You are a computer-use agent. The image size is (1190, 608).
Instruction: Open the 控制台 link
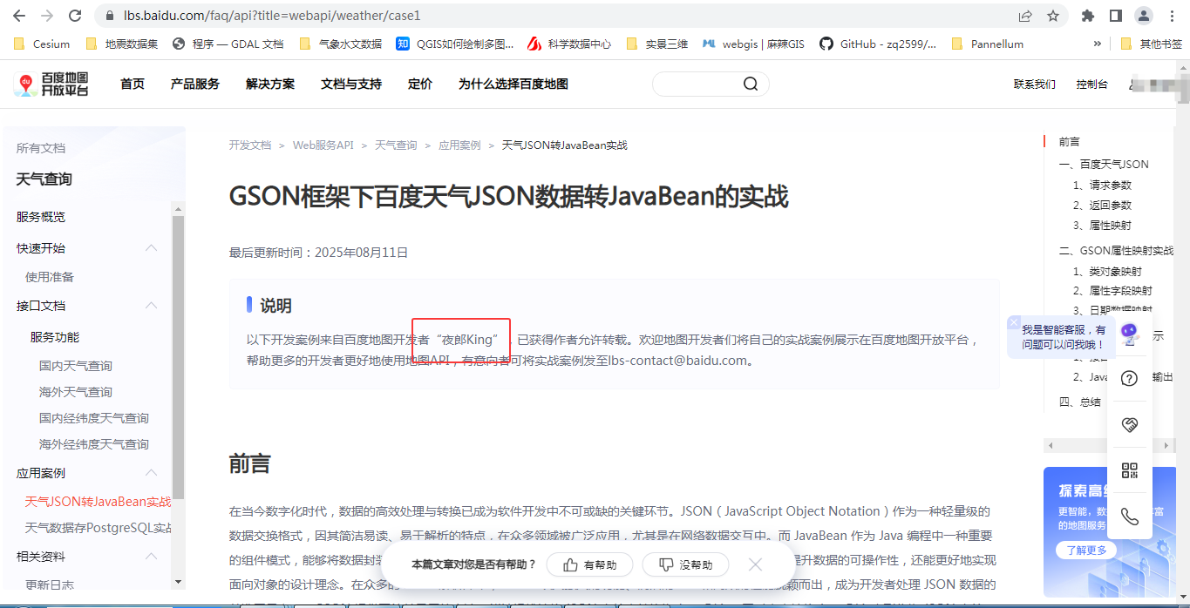pyautogui.click(x=1091, y=84)
